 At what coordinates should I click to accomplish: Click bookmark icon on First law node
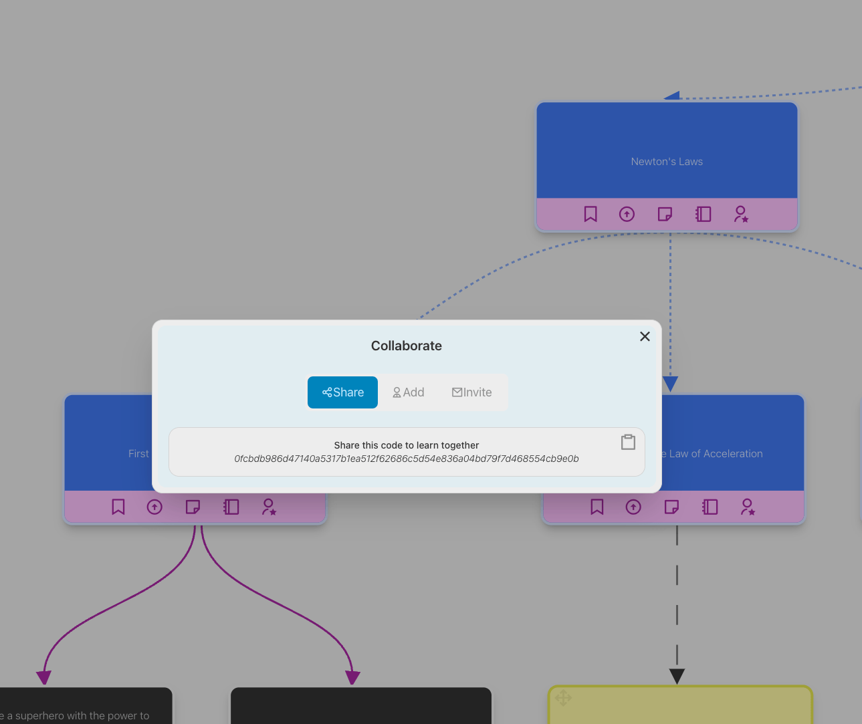coord(118,507)
